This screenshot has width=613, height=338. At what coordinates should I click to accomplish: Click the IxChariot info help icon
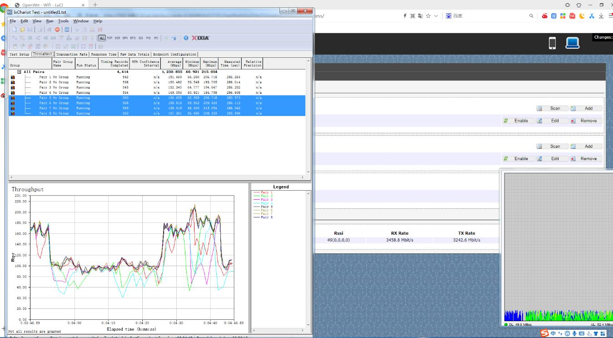point(186,38)
